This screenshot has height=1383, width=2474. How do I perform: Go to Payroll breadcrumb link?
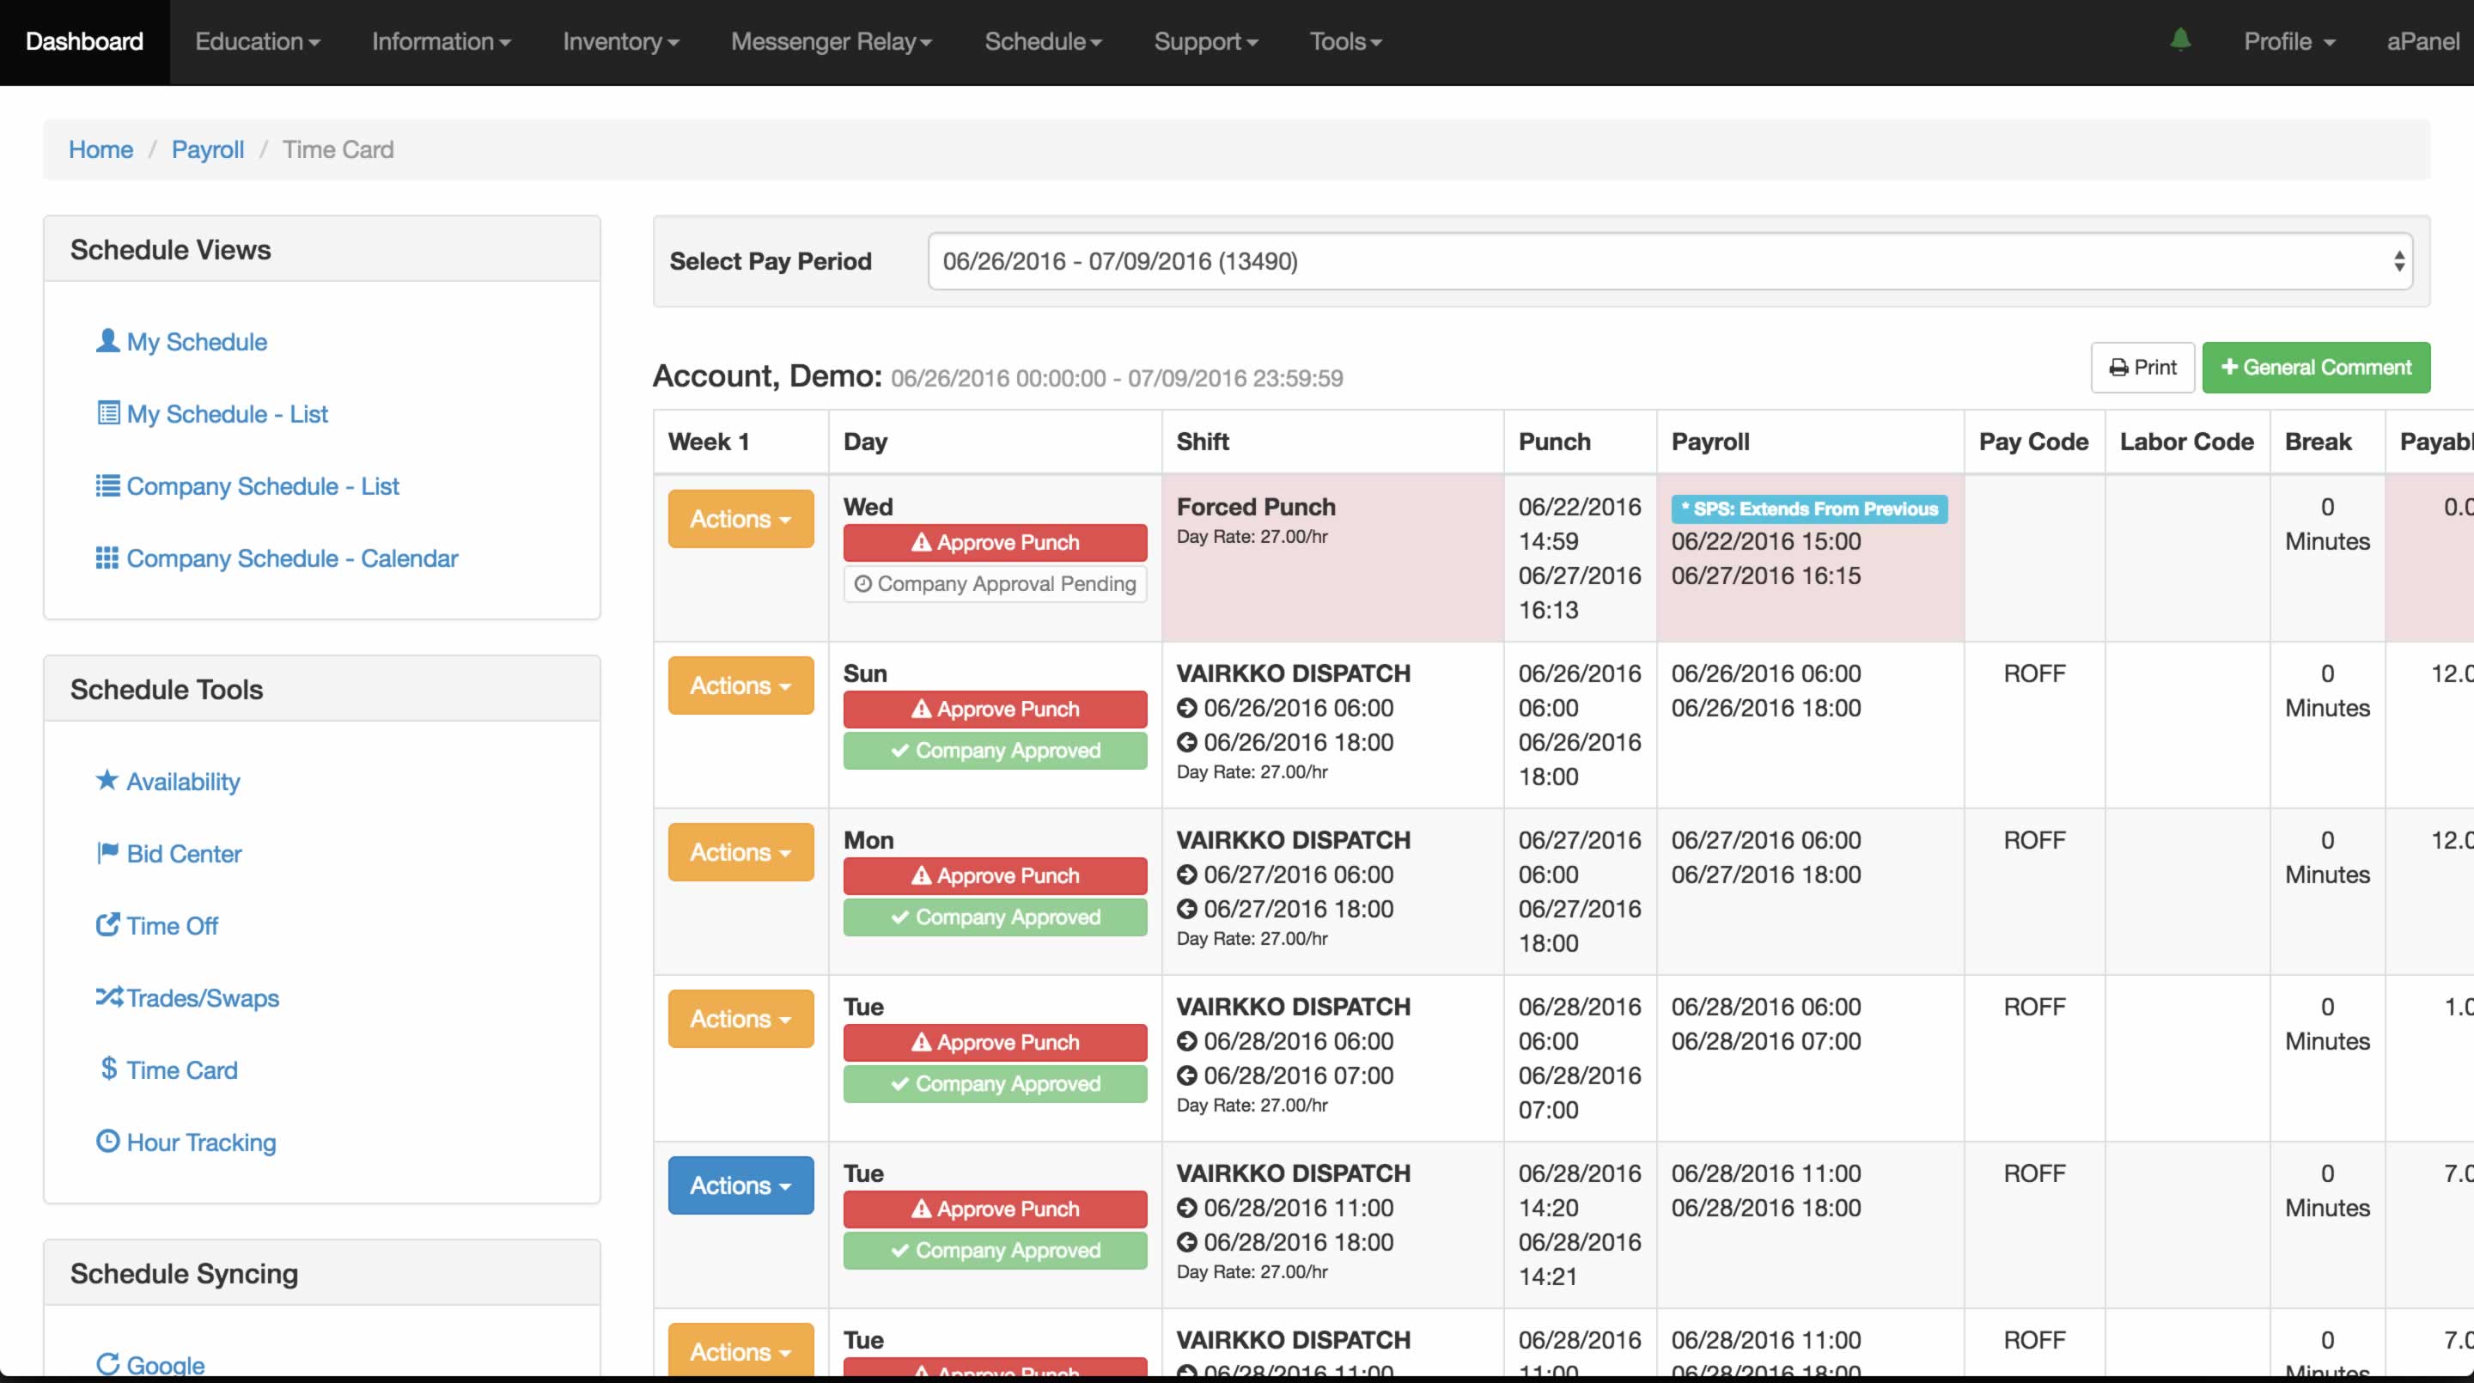pos(207,149)
